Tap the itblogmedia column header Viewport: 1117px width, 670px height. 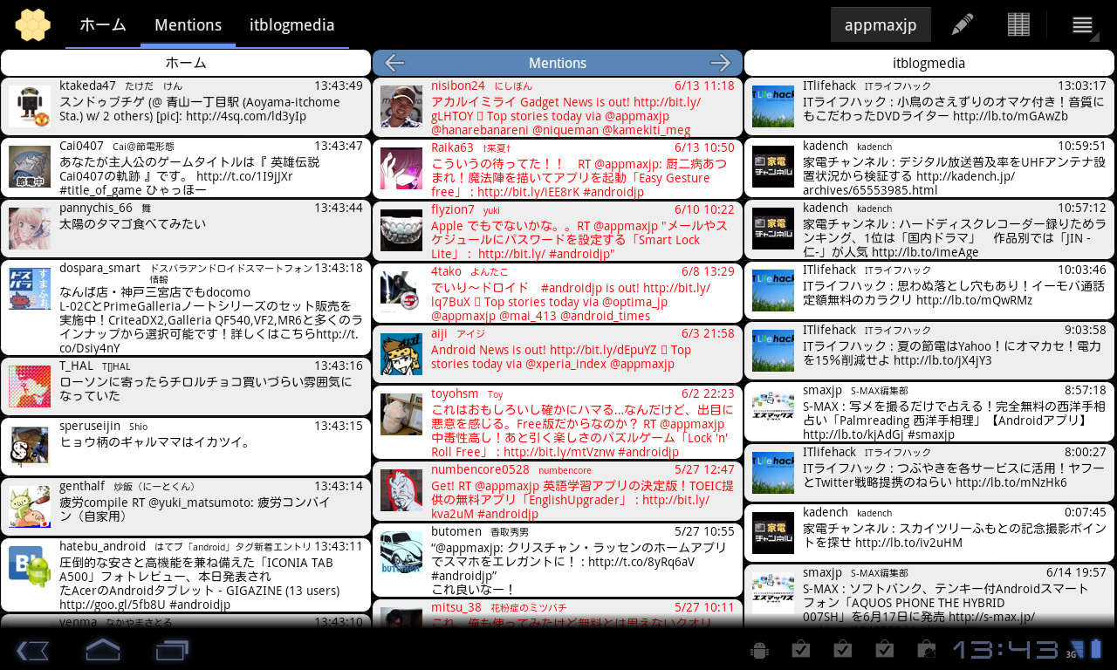coord(929,63)
